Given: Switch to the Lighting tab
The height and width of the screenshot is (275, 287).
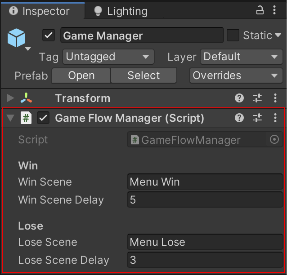Looking at the screenshot, I should point(121,11).
